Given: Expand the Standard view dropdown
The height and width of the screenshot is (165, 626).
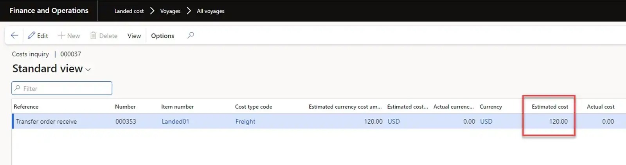Looking at the screenshot, I should [x=88, y=69].
